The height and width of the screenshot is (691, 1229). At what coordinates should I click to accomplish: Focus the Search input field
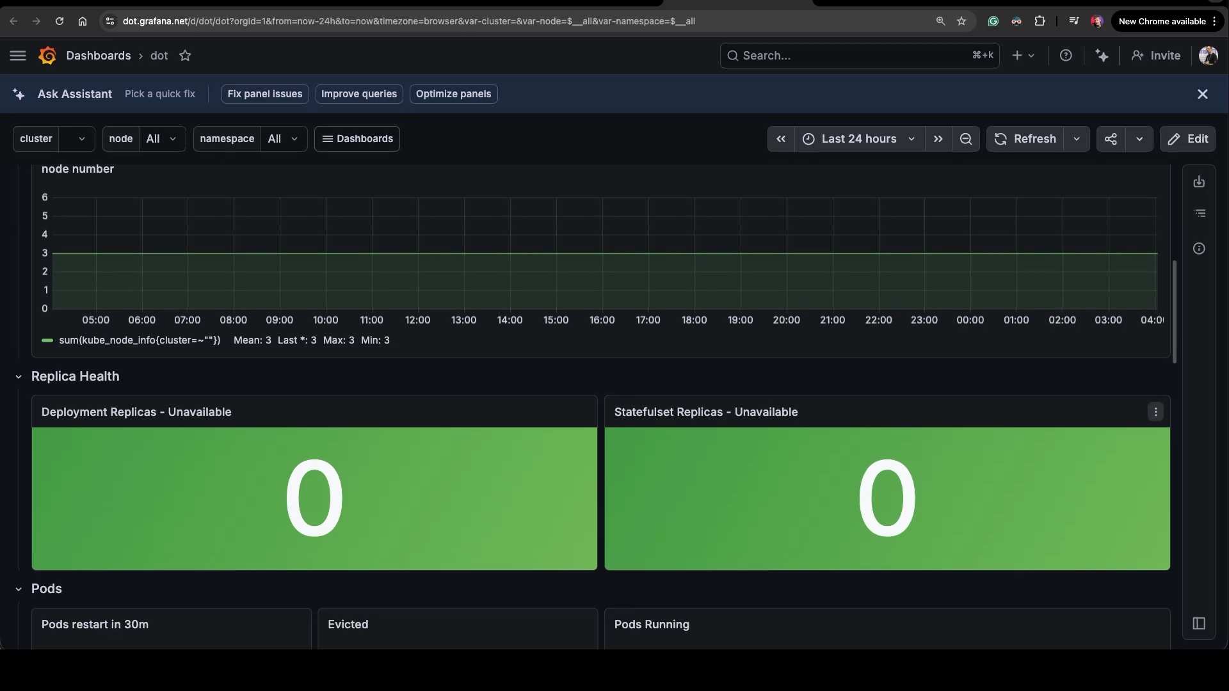point(859,56)
